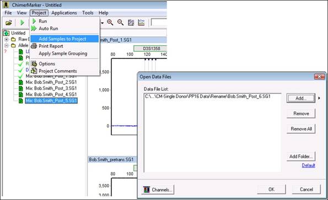The height and width of the screenshot is (200, 328).
Task: Click the printer icon beside Print Report
Action: (34, 46)
